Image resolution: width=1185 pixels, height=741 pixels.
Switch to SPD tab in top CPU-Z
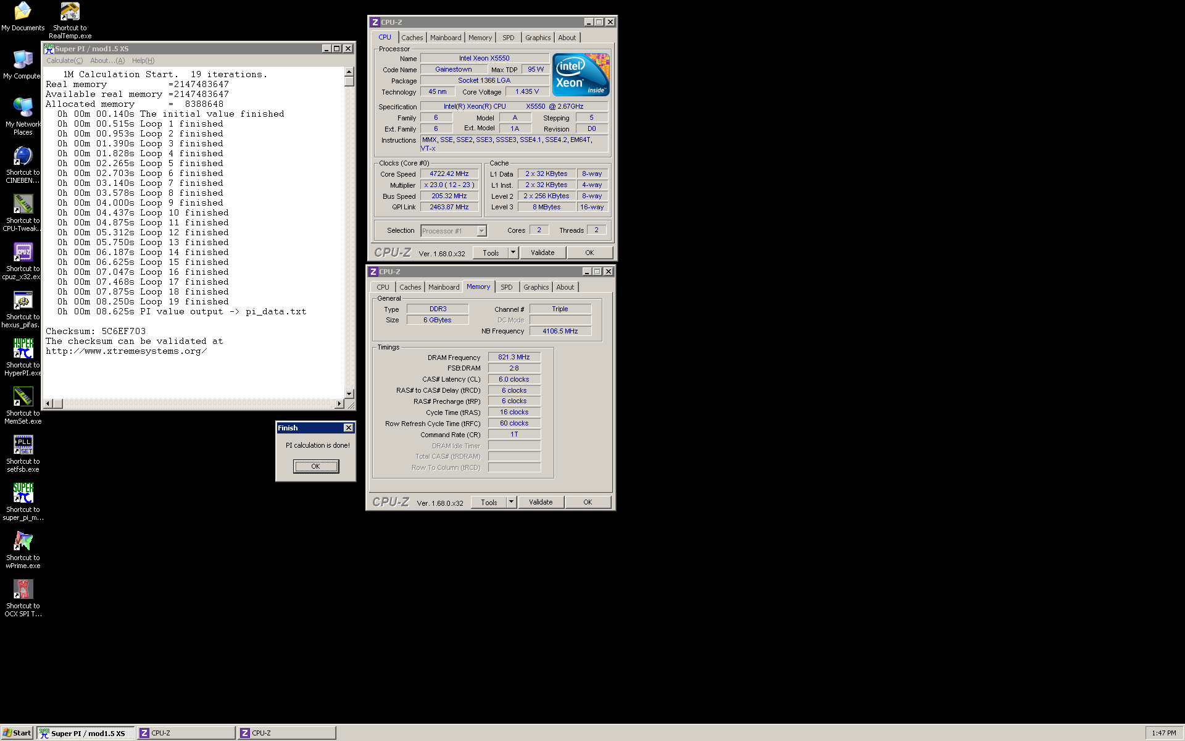508,38
